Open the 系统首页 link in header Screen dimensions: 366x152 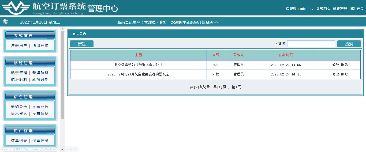[x=323, y=9]
